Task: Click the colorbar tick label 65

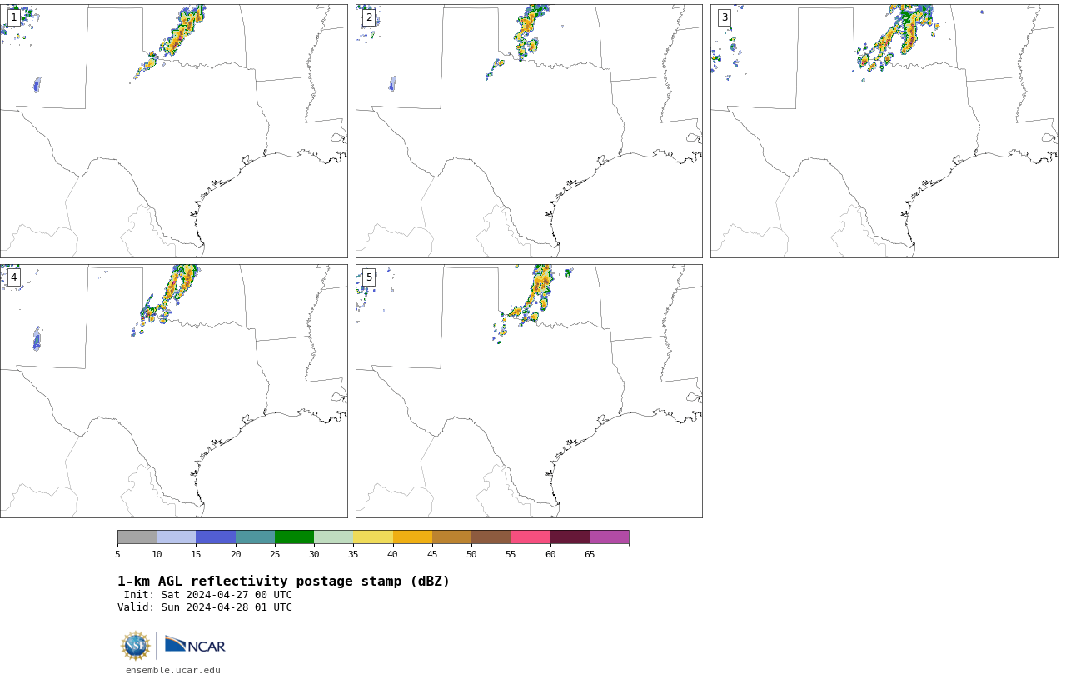Action: coord(590,555)
